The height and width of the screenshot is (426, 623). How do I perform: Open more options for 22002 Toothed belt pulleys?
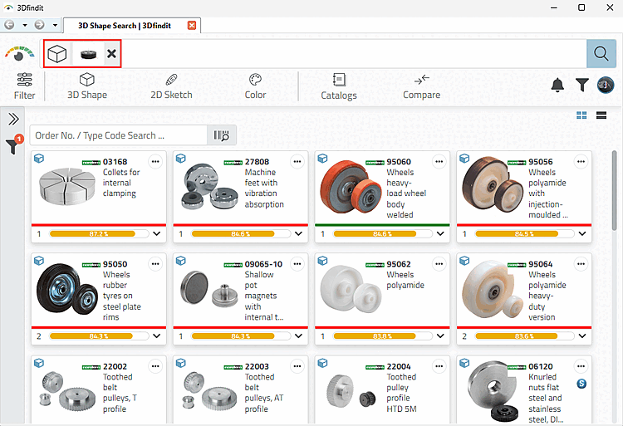coord(155,366)
